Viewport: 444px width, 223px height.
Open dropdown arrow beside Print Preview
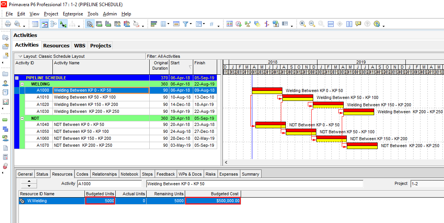(x=24, y=26)
